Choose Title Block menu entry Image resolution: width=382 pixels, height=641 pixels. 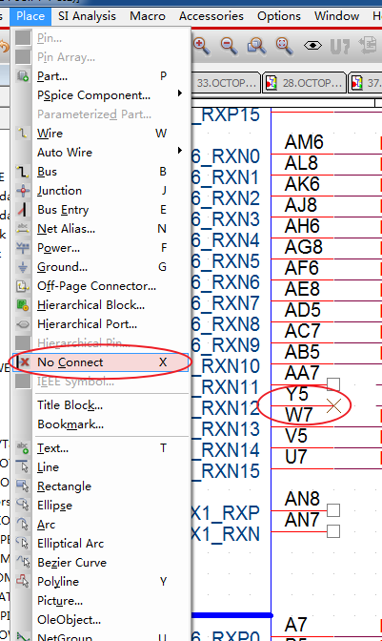pos(70,405)
